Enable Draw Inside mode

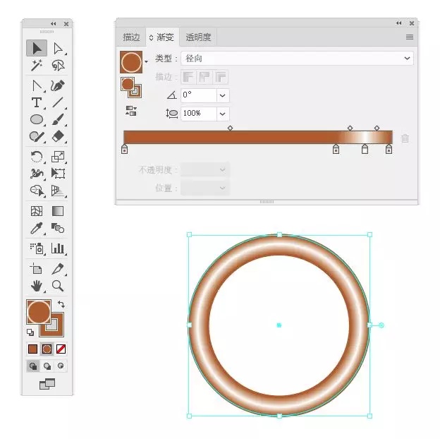61,366
